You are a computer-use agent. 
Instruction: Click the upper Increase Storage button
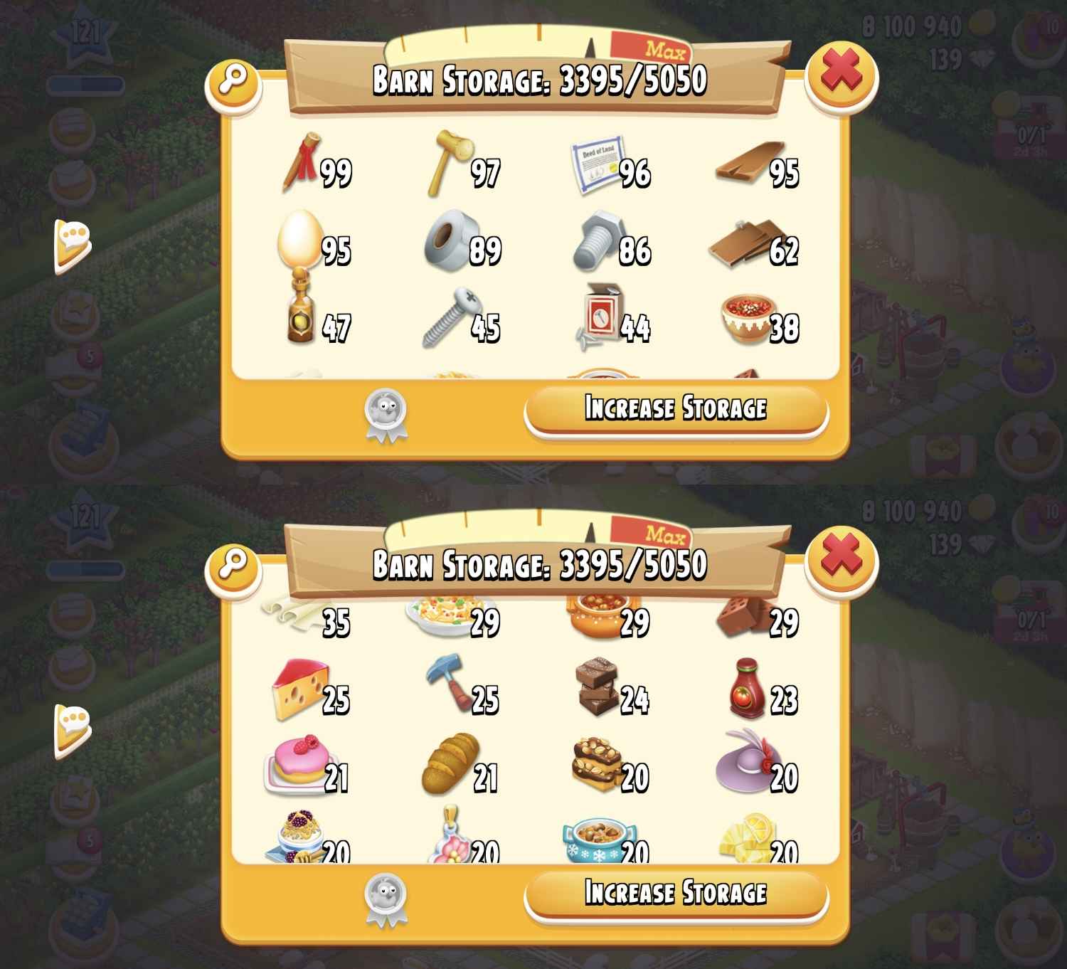click(x=676, y=409)
